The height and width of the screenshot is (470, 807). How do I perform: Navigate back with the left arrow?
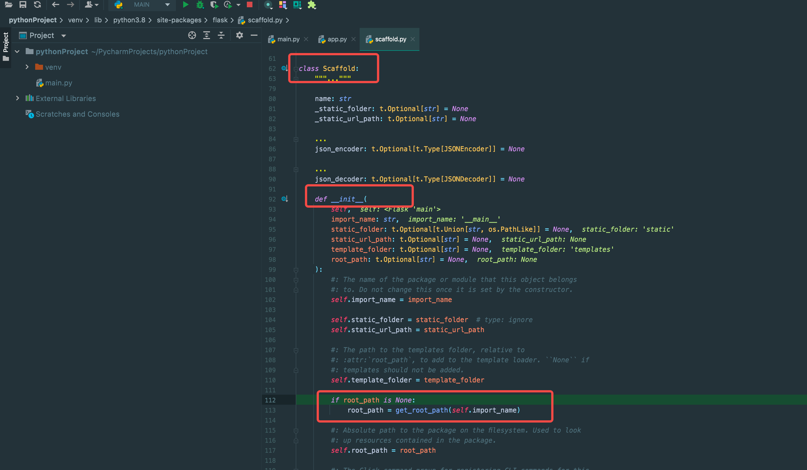click(55, 4)
